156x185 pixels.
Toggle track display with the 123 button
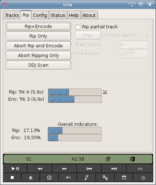click(140, 169)
